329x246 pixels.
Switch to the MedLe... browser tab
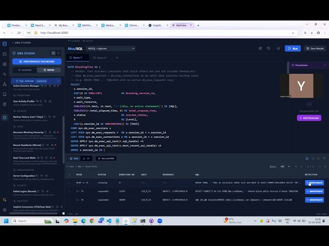111,25
